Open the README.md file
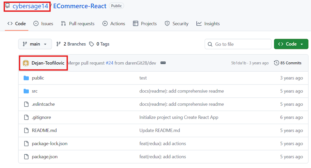Screen dimensions: 311x168 (44, 130)
